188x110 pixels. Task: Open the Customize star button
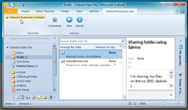[x=55, y=22]
